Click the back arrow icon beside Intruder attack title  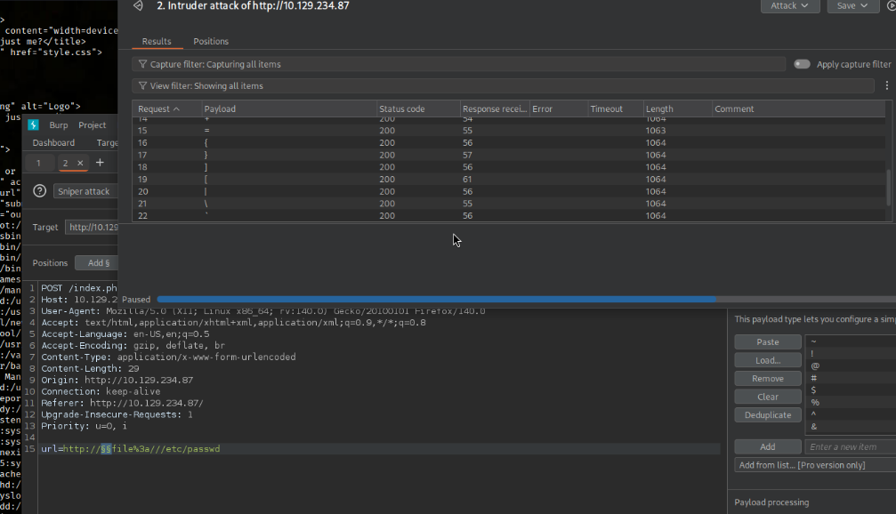click(138, 5)
